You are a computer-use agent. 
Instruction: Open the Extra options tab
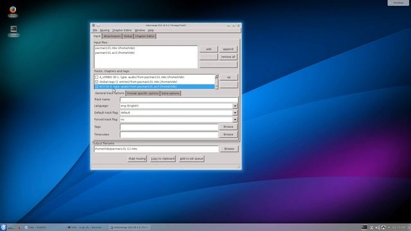170,93
